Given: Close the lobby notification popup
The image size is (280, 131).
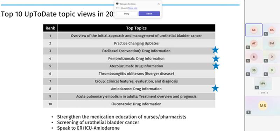Looking at the screenshot, I should [159, 4].
